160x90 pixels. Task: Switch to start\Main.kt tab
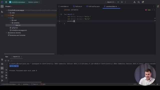click(63, 6)
